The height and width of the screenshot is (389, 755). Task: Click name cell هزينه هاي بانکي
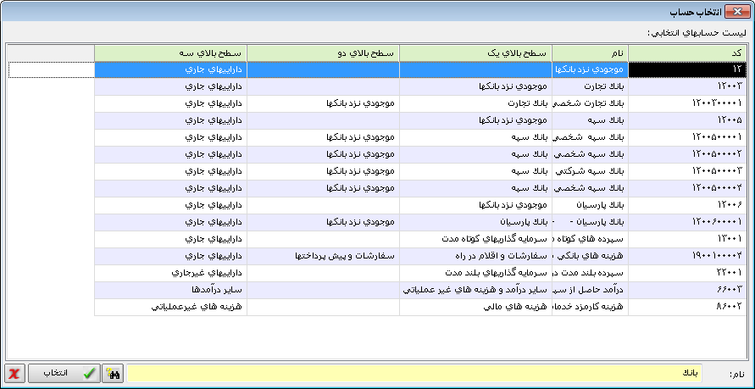(591, 256)
